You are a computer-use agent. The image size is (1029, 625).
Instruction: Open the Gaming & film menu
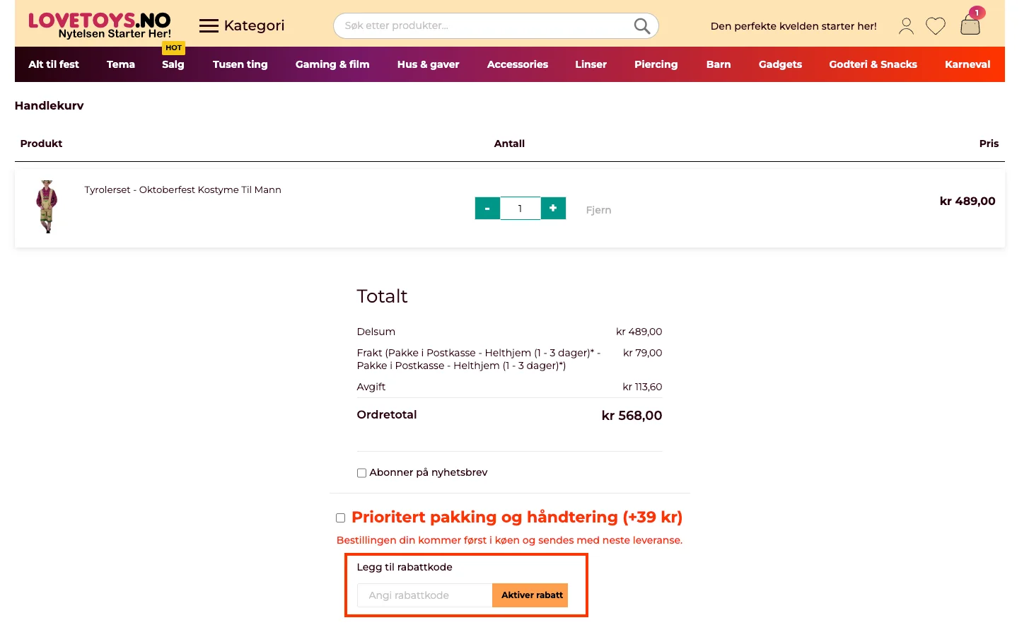[332, 64]
